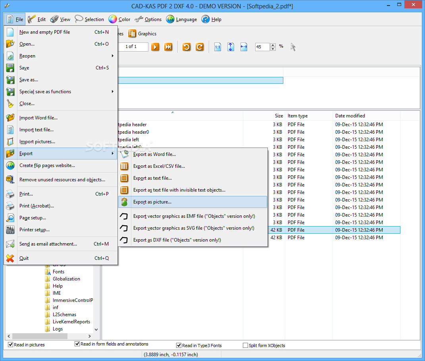Uncheck Read in Type3 Fonts
The width and height of the screenshot is (425, 361).
pyautogui.click(x=179, y=345)
